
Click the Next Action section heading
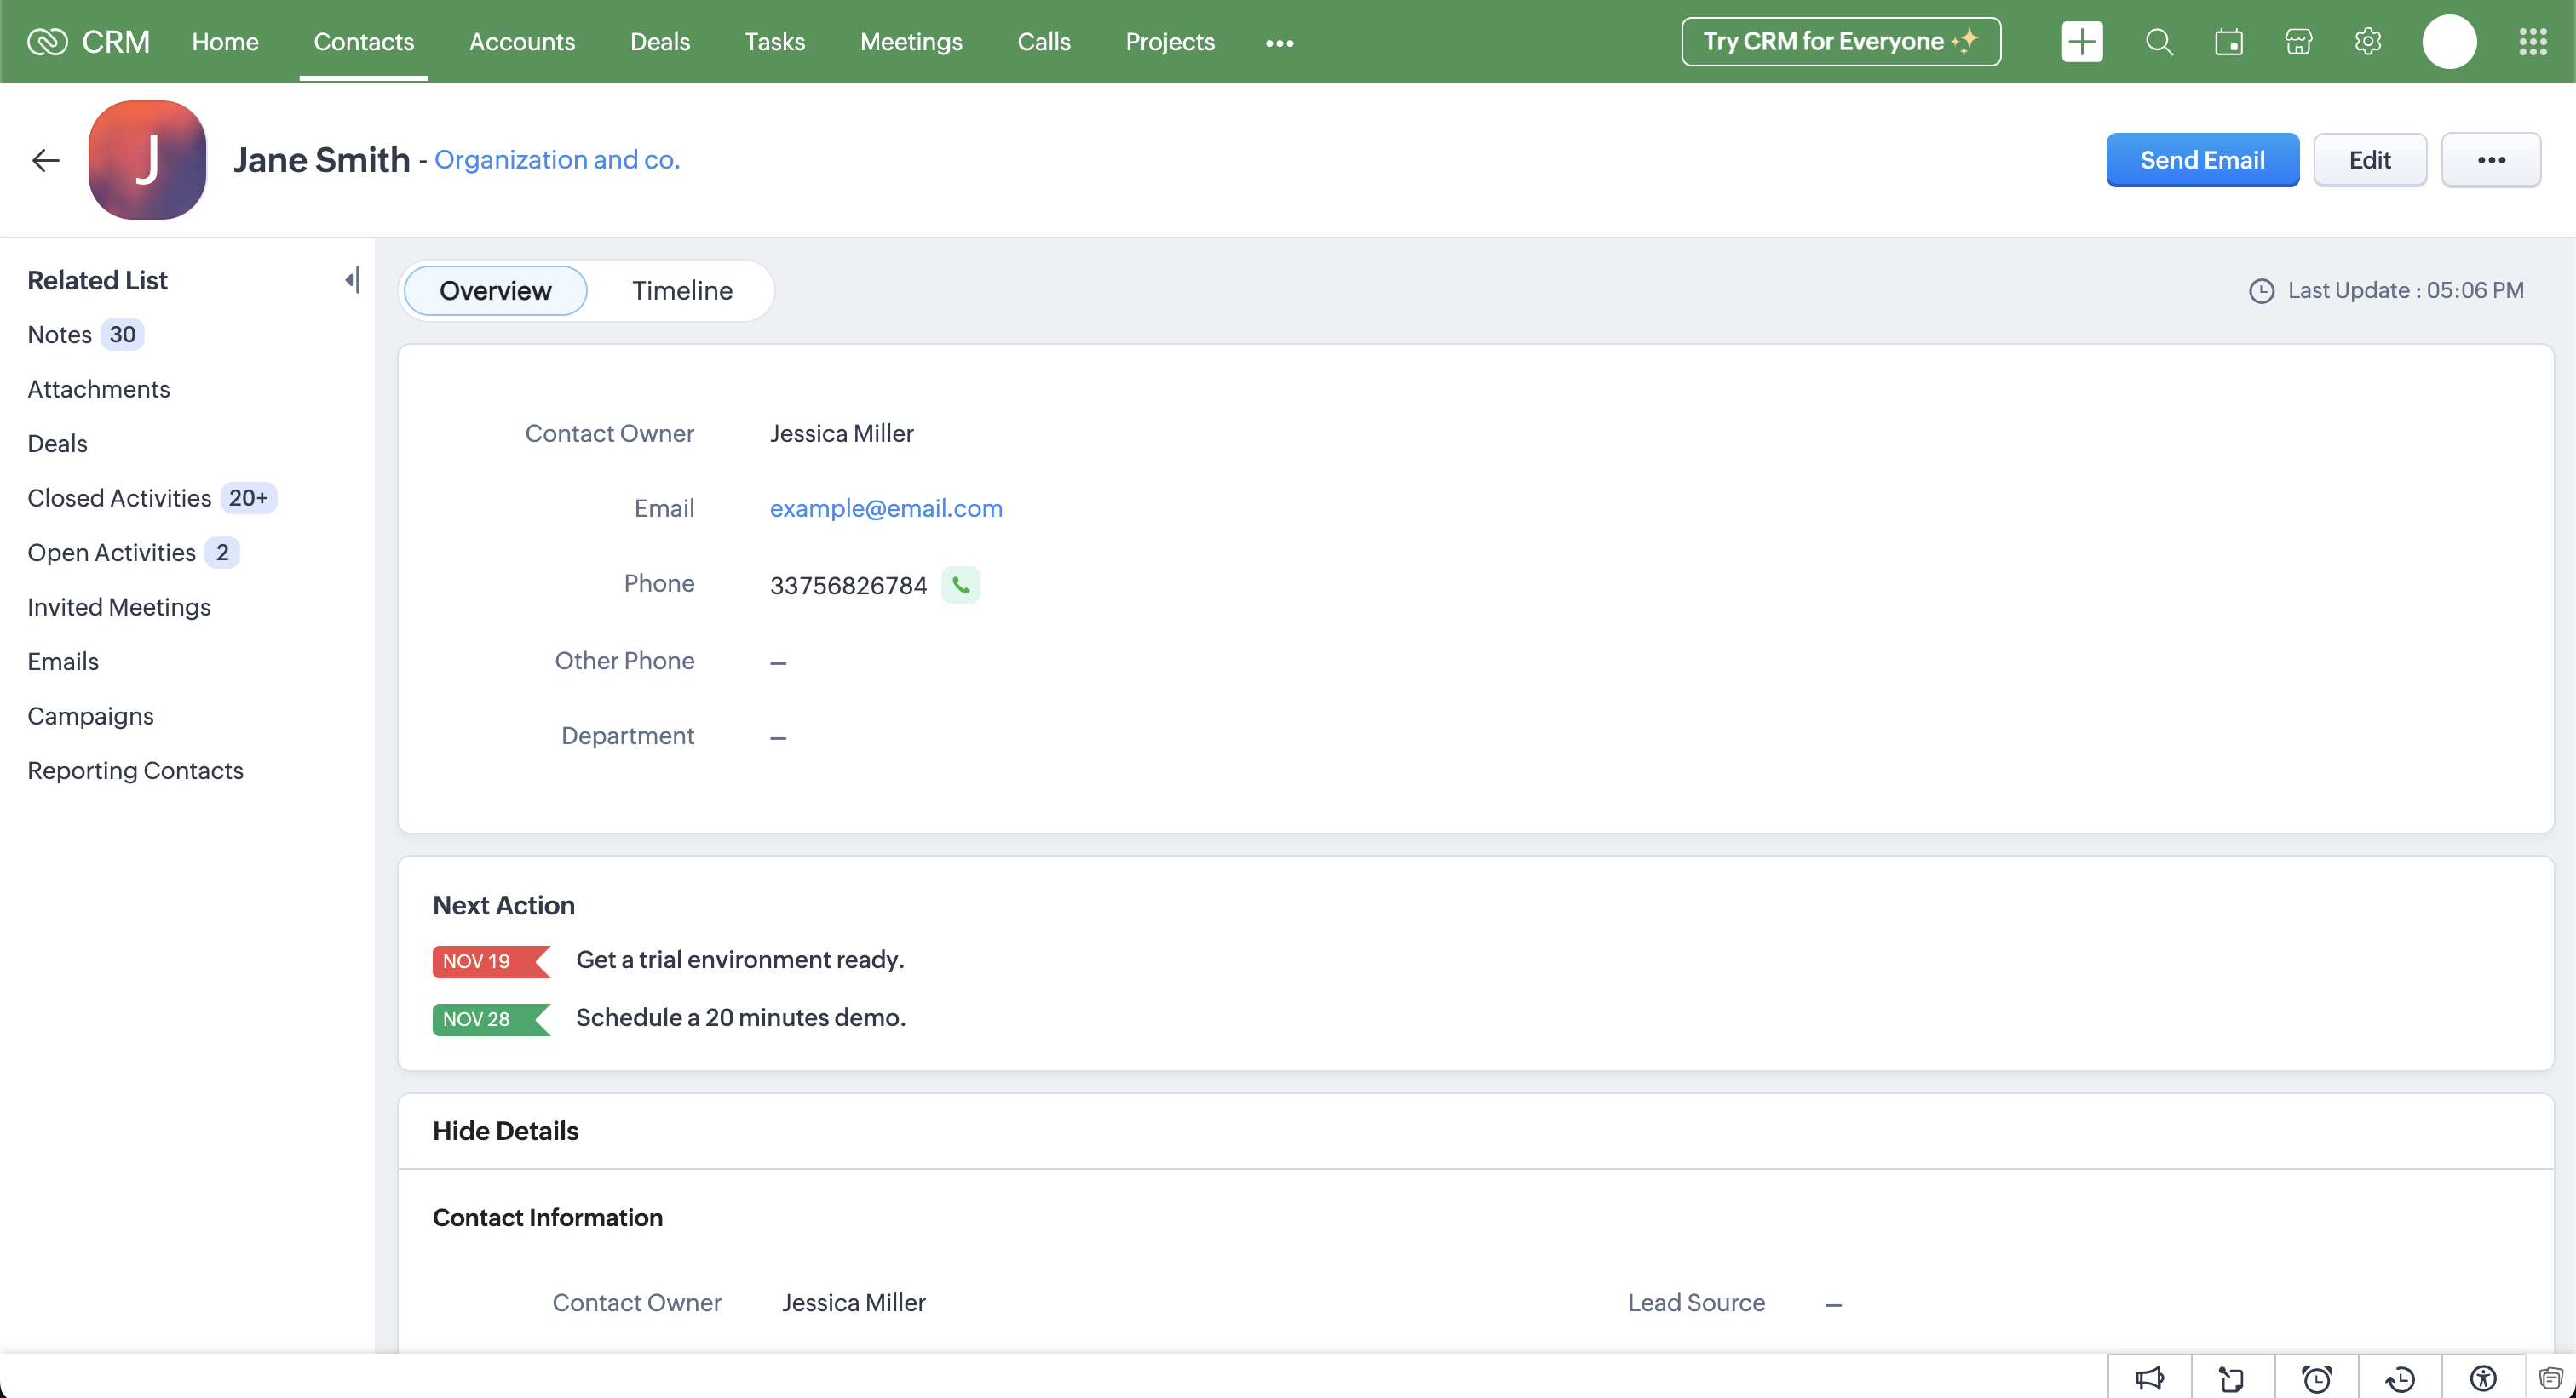504,905
